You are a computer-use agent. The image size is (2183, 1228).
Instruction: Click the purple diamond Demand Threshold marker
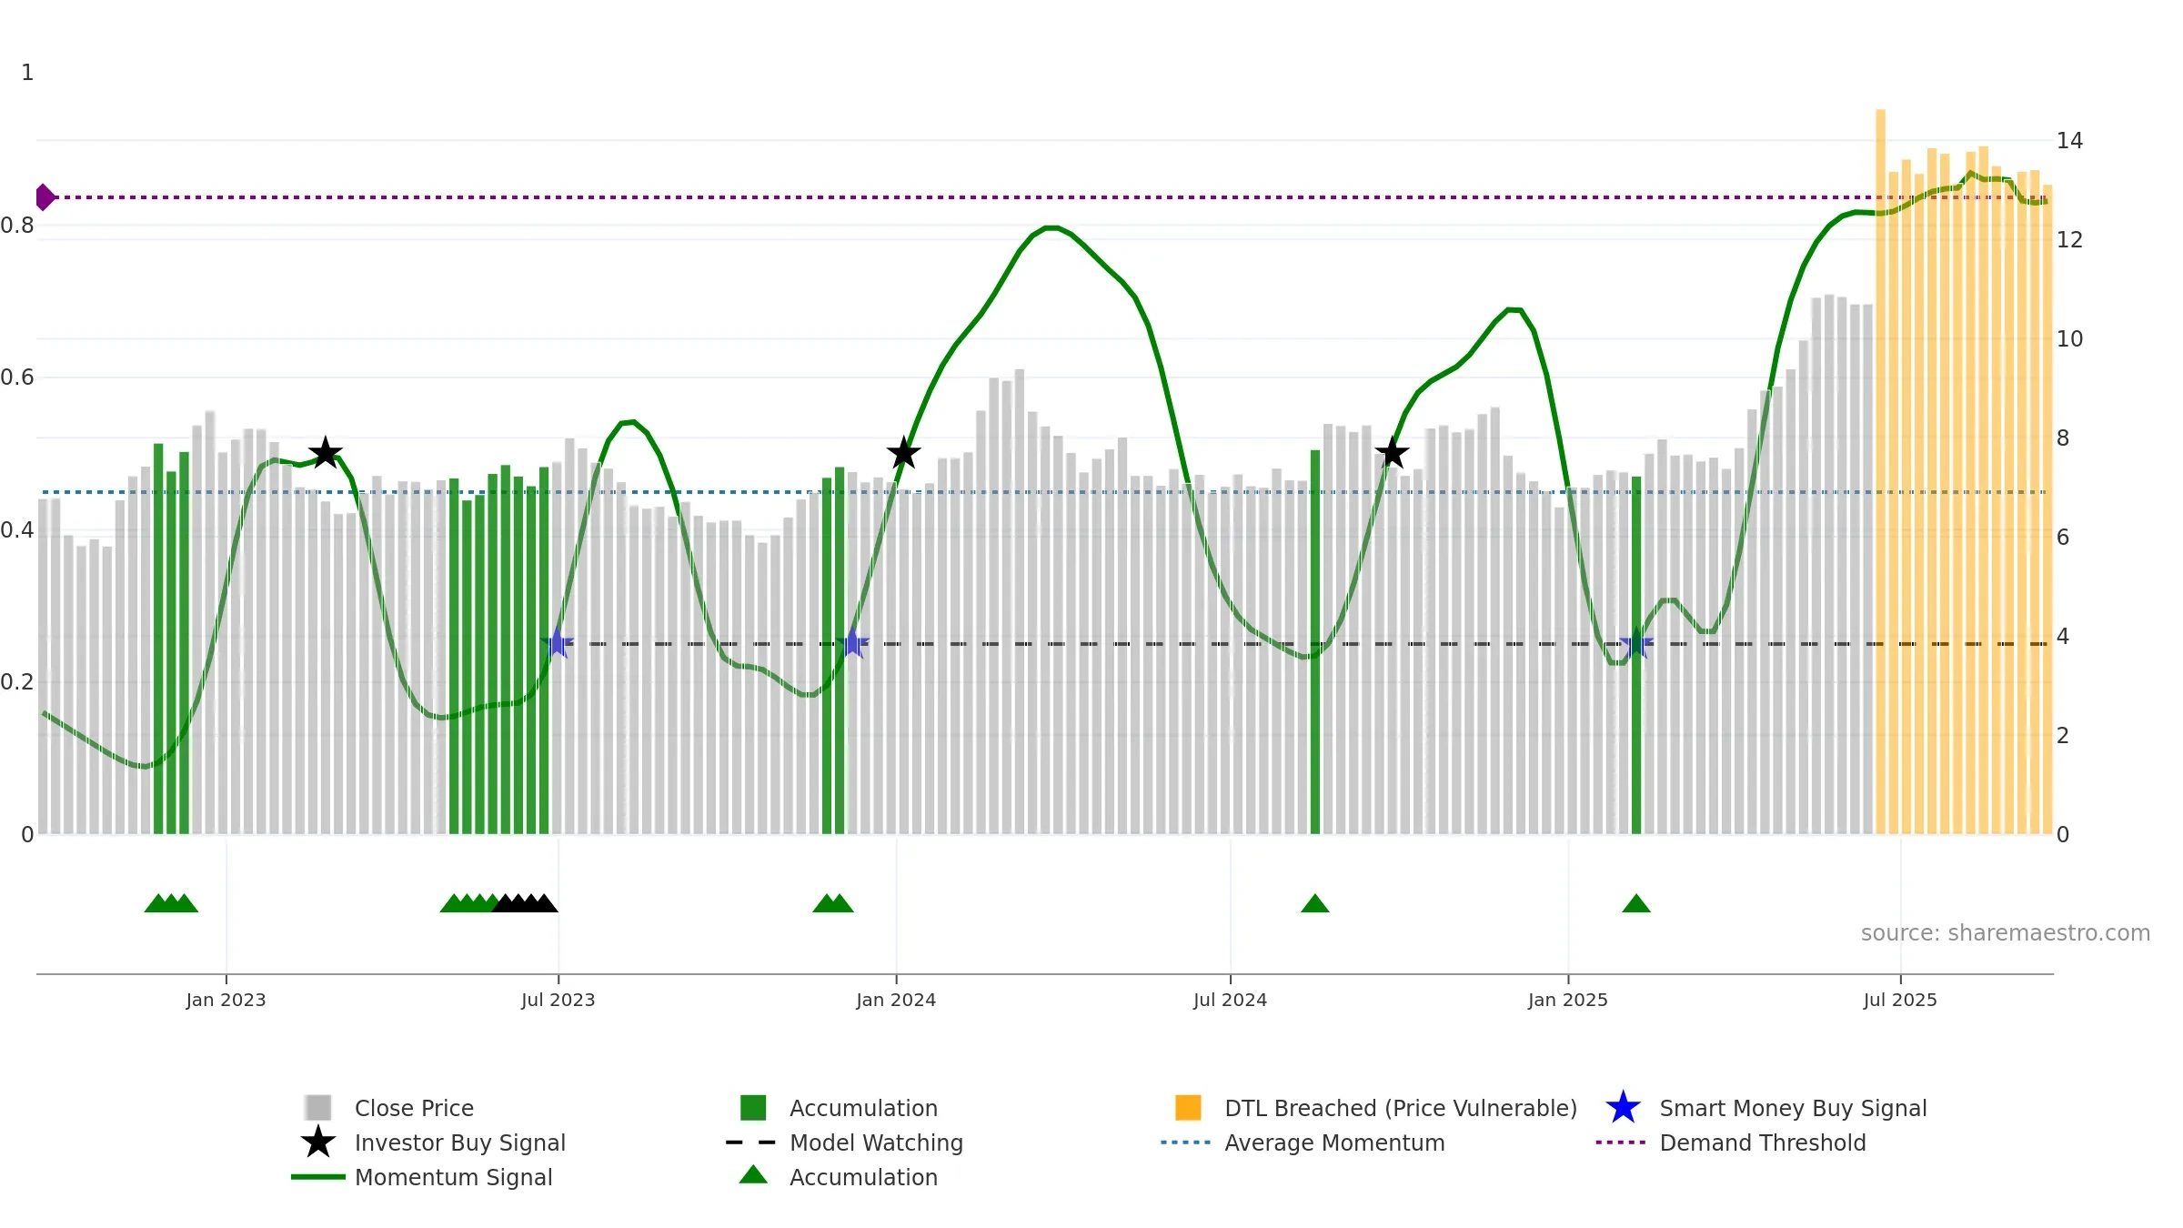coord(45,196)
